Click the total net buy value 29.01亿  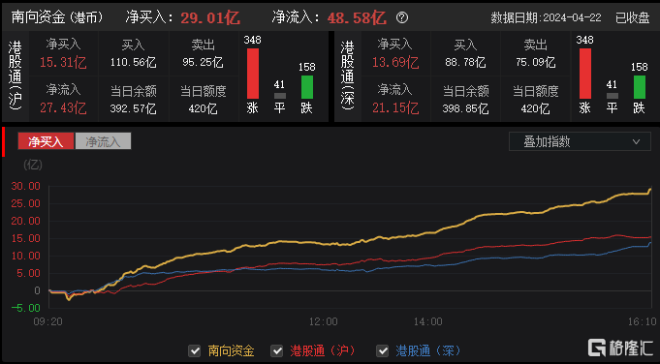click(x=210, y=17)
